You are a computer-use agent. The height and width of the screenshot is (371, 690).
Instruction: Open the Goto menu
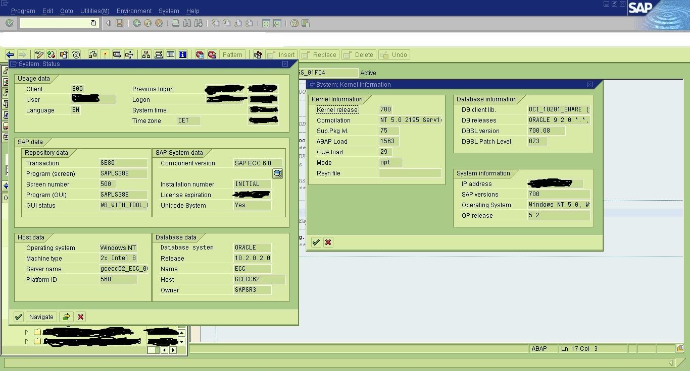coord(67,11)
